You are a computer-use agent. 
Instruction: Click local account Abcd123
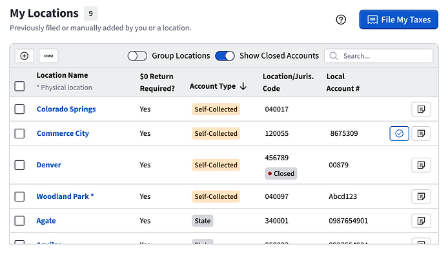click(x=343, y=196)
